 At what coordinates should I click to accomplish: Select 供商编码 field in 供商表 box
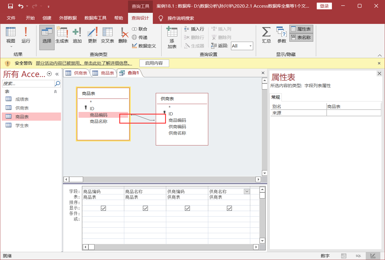click(177, 127)
